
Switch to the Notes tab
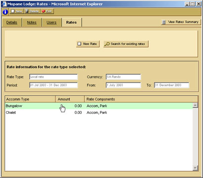click(x=32, y=22)
